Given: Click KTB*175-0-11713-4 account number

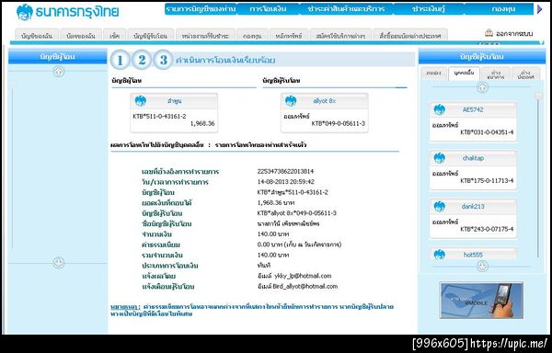Looking at the screenshot, I should click(x=487, y=181).
